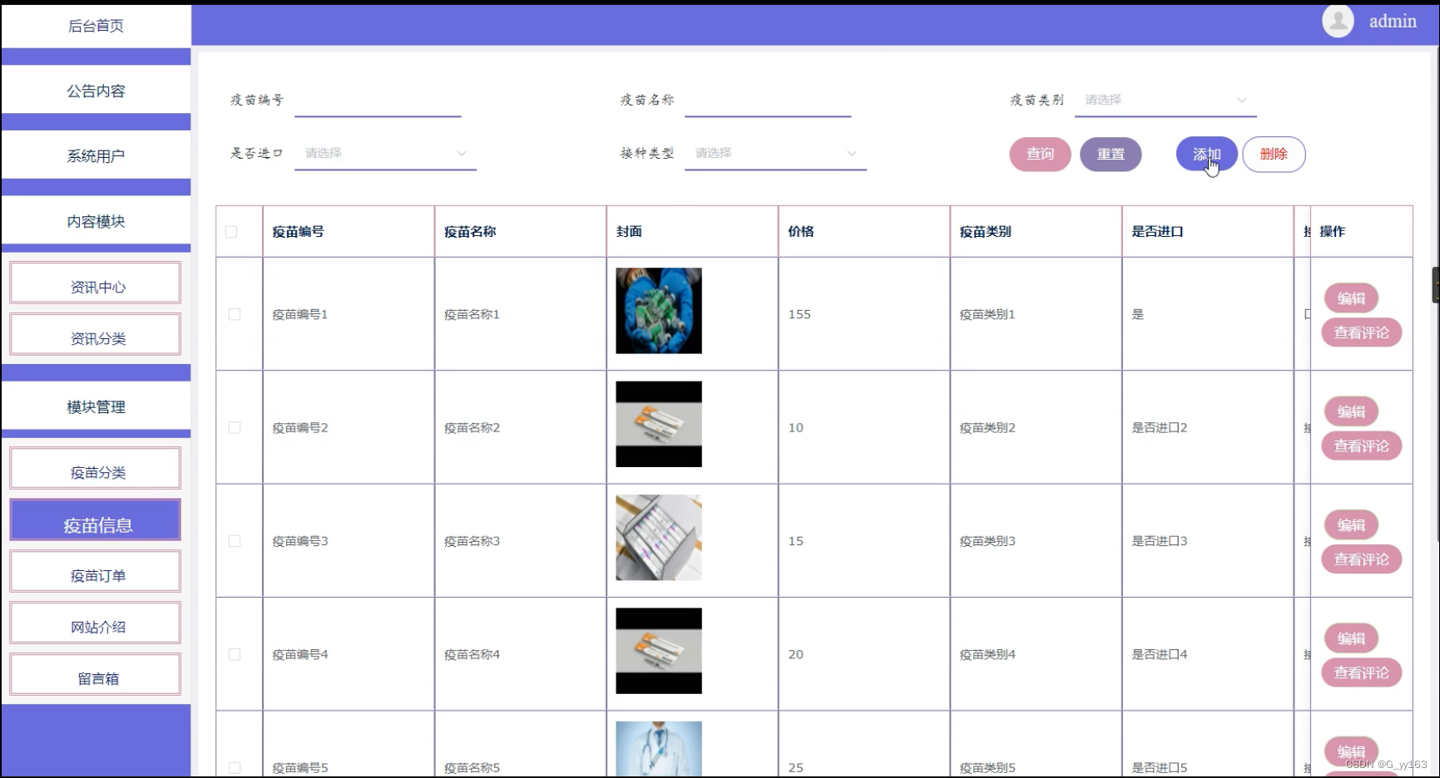Expand the 内容模块 menu section
This screenshot has width=1440, height=778.
[x=96, y=221]
